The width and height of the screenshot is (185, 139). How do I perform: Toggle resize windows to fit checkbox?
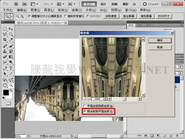pyautogui.click(x=29, y=16)
